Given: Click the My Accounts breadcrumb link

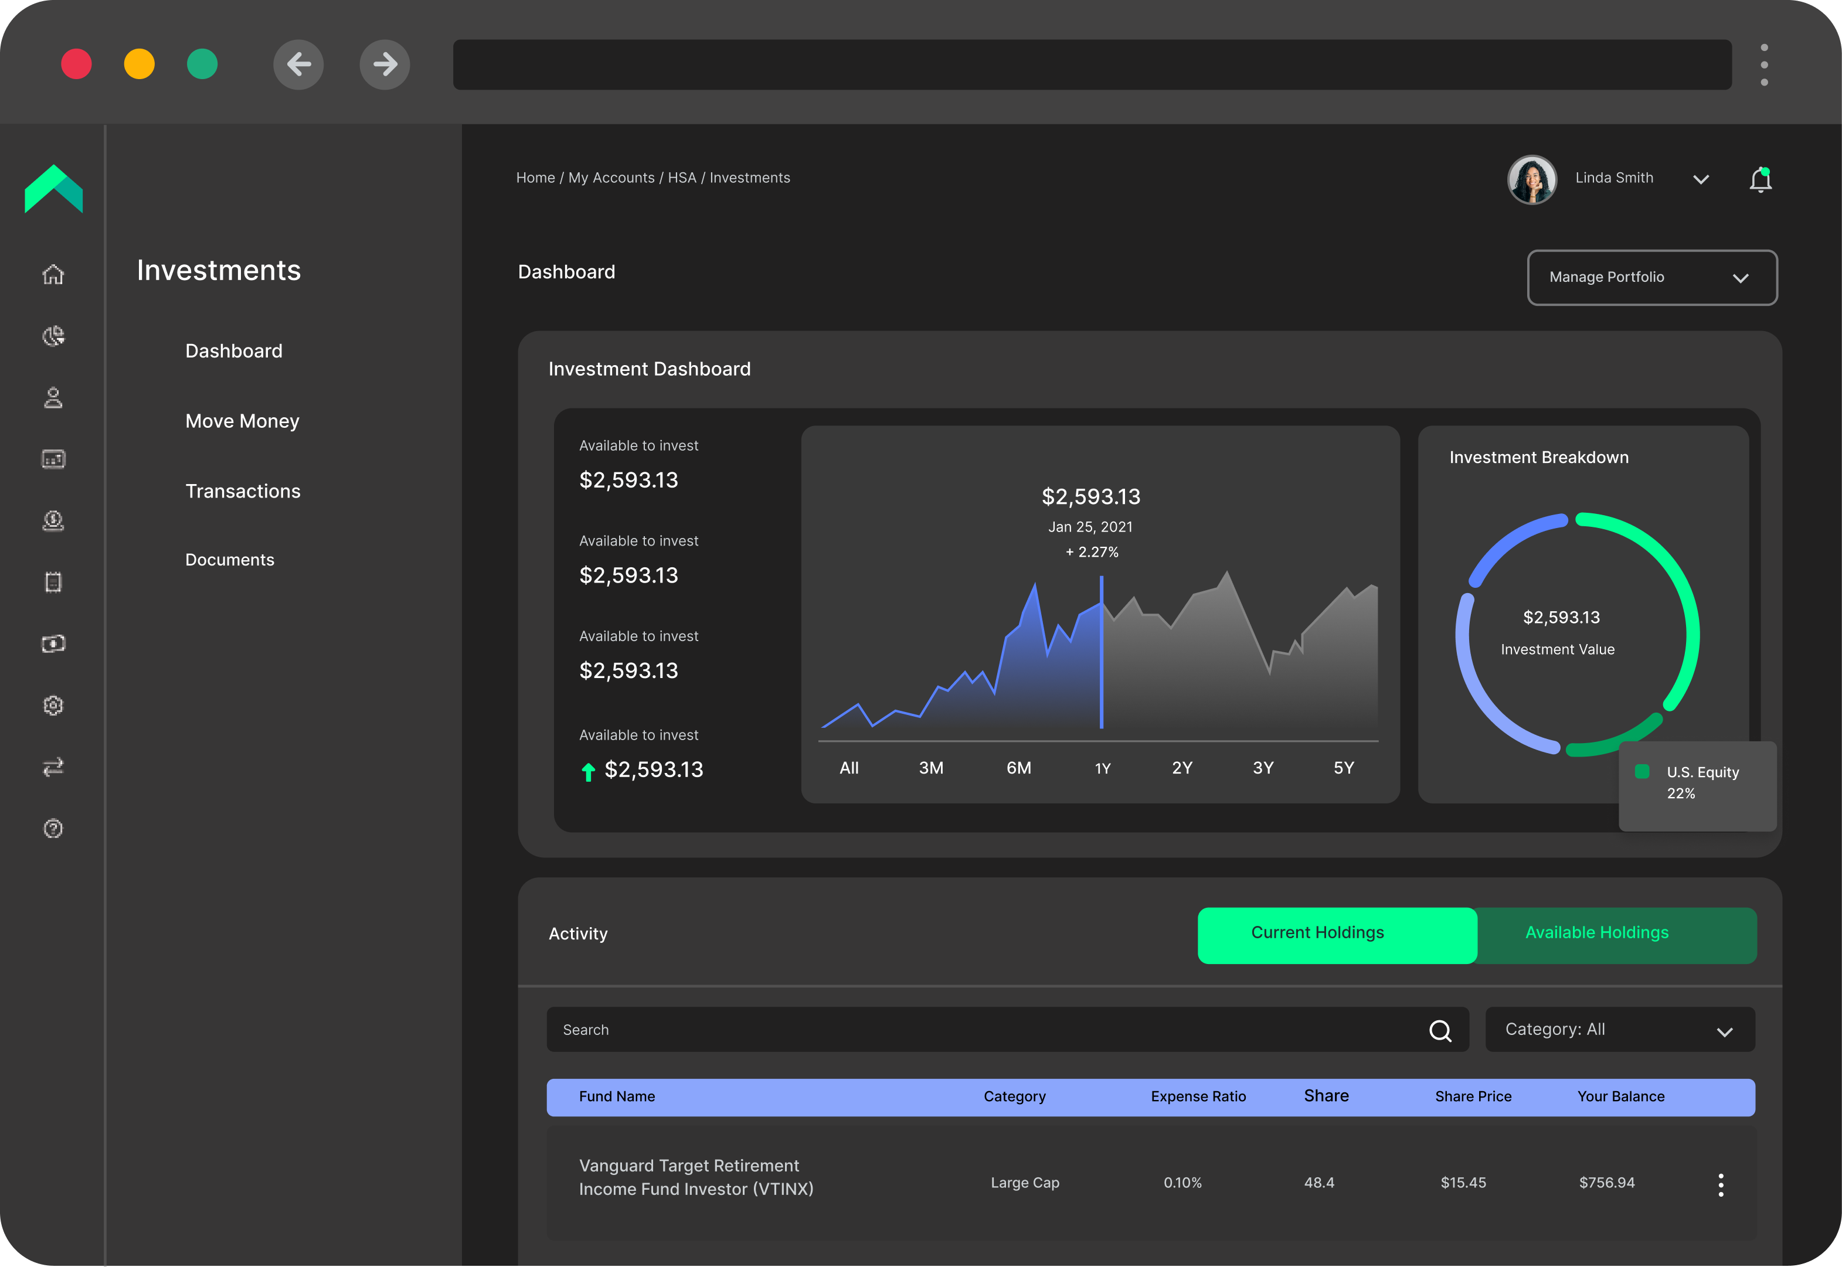Looking at the screenshot, I should (611, 178).
